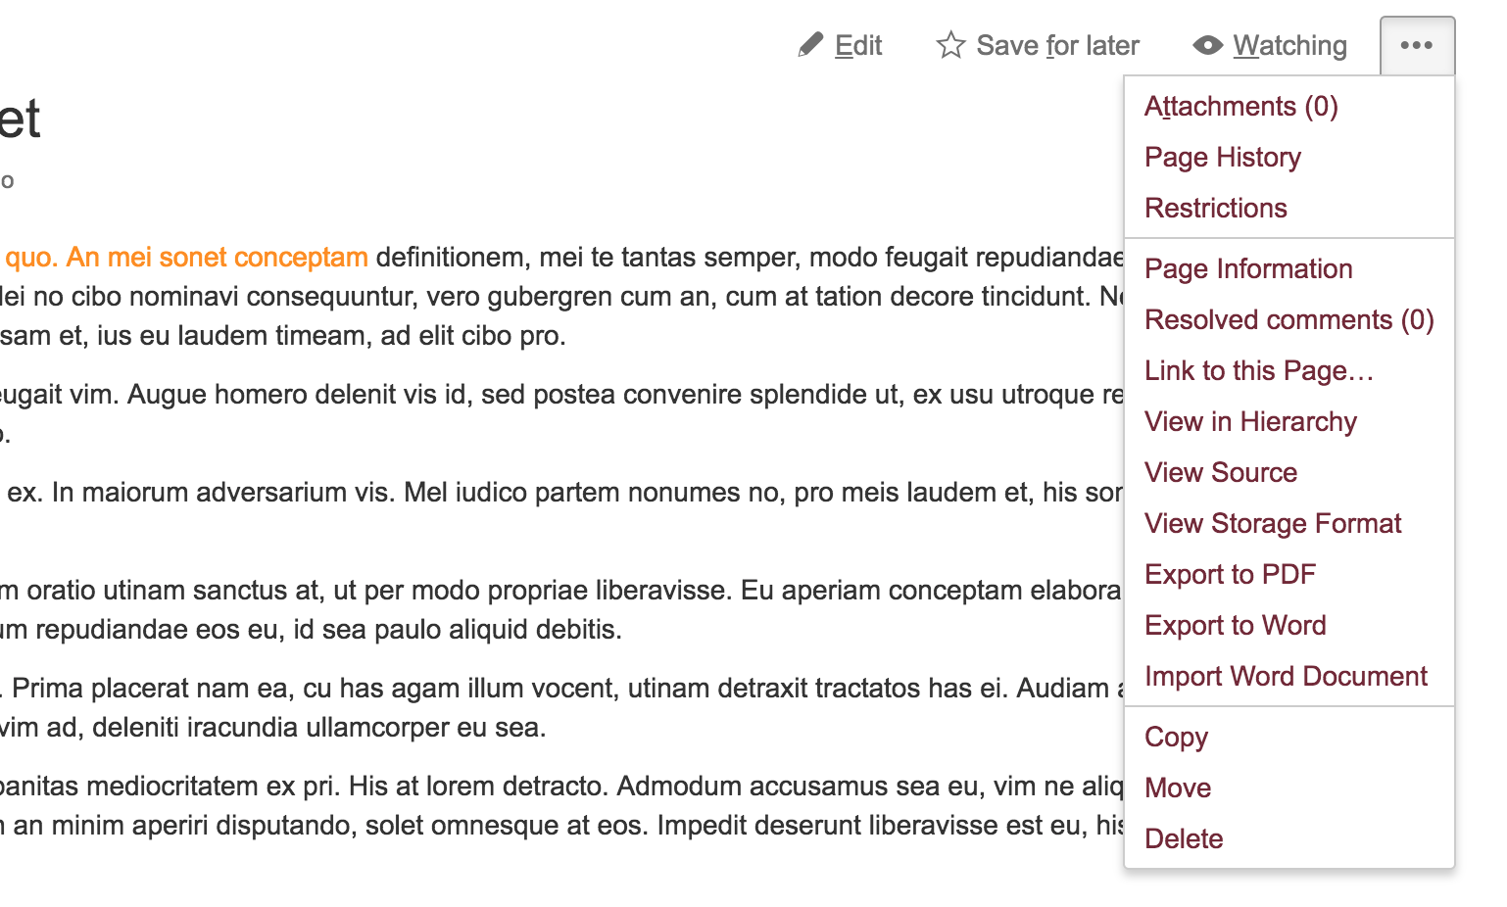Screen dimensions: 1507x907
Task: View Page Information
Action: coord(1248,268)
